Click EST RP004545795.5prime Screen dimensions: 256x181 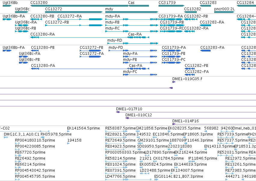[17, 180]
